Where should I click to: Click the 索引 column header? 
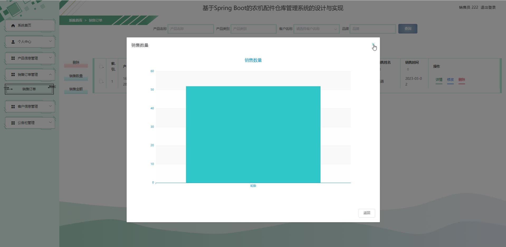click(x=113, y=66)
